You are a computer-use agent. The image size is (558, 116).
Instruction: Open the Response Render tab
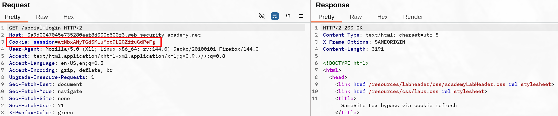click(413, 17)
